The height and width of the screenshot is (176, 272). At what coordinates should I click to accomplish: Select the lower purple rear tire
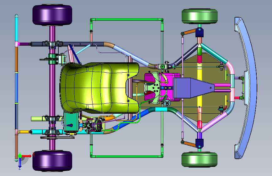pos(52,161)
